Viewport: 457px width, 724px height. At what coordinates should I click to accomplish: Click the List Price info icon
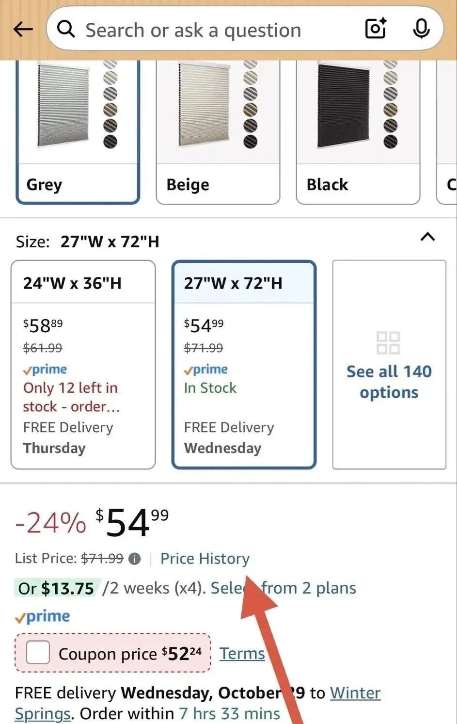135,559
